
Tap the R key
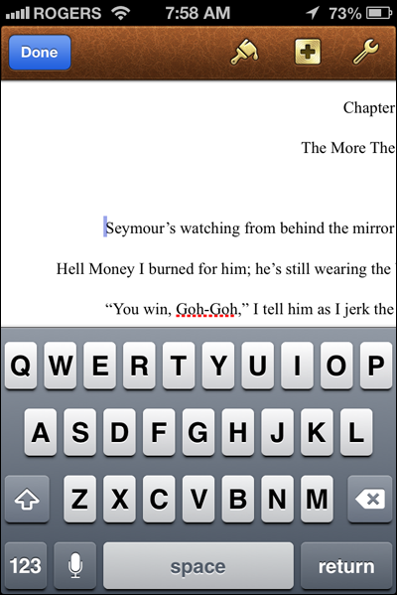tap(139, 366)
